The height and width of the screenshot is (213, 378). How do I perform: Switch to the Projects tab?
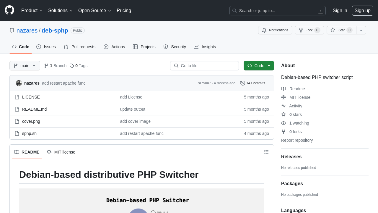pyautogui.click(x=144, y=47)
